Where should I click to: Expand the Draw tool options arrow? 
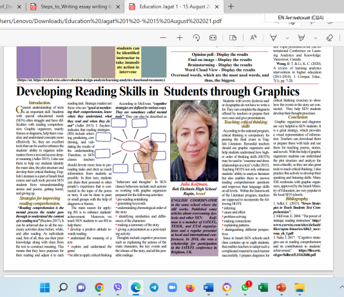pyautogui.click(x=287, y=38)
